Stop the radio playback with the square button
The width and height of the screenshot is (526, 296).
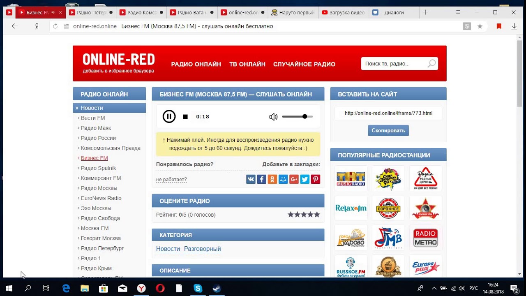(x=185, y=117)
